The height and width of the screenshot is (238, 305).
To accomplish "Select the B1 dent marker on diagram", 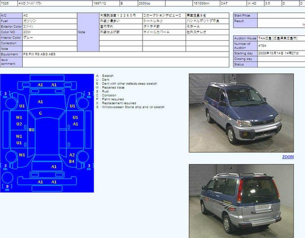I will [32, 130].
